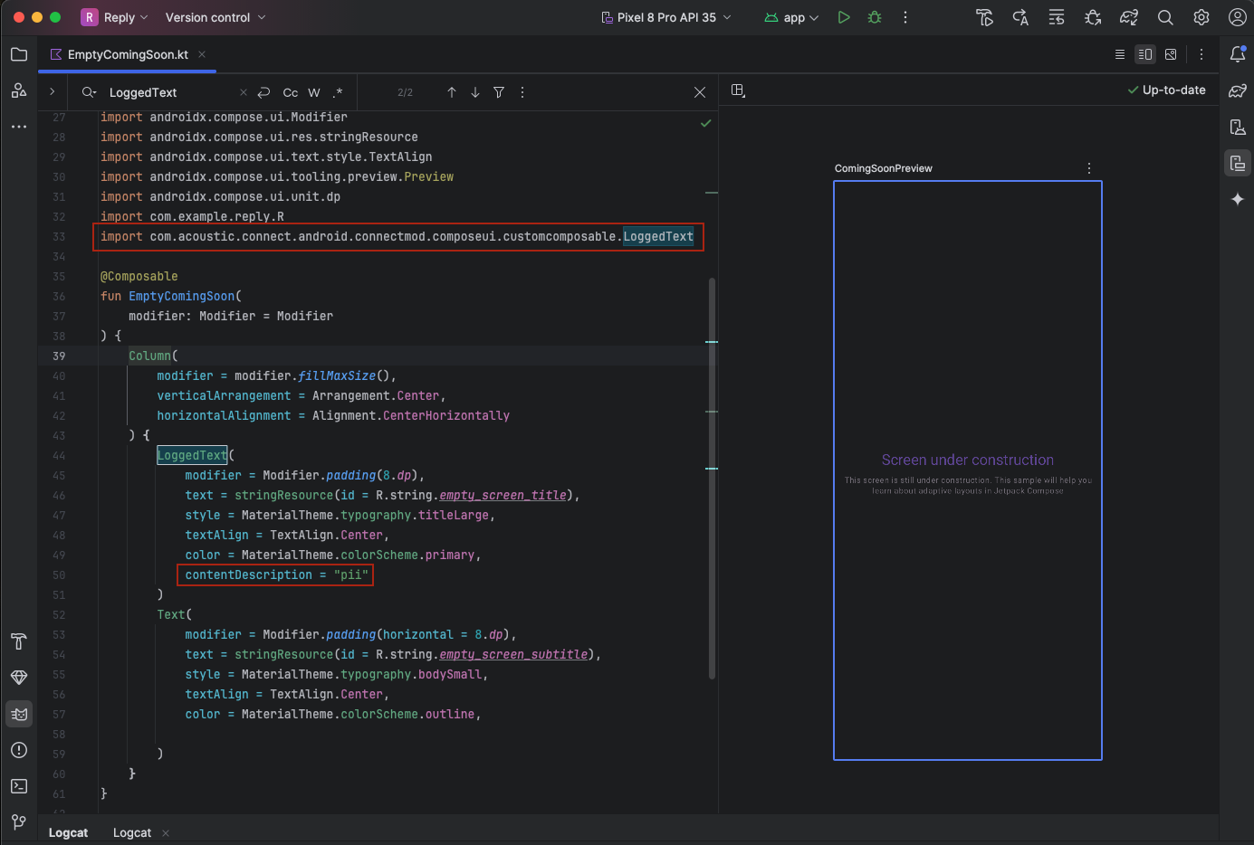Open the Pixel 8 Pro API 35 device dropdown
The width and height of the screenshot is (1254, 845).
click(x=666, y=17)
